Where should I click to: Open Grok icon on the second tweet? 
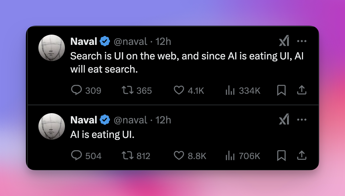pos(284,119)
